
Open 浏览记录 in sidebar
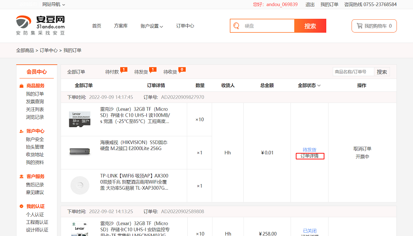(x=35, y=117)
